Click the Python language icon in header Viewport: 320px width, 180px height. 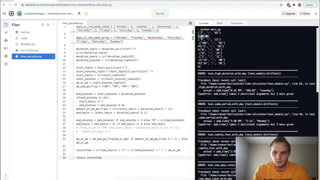(79, 13)
